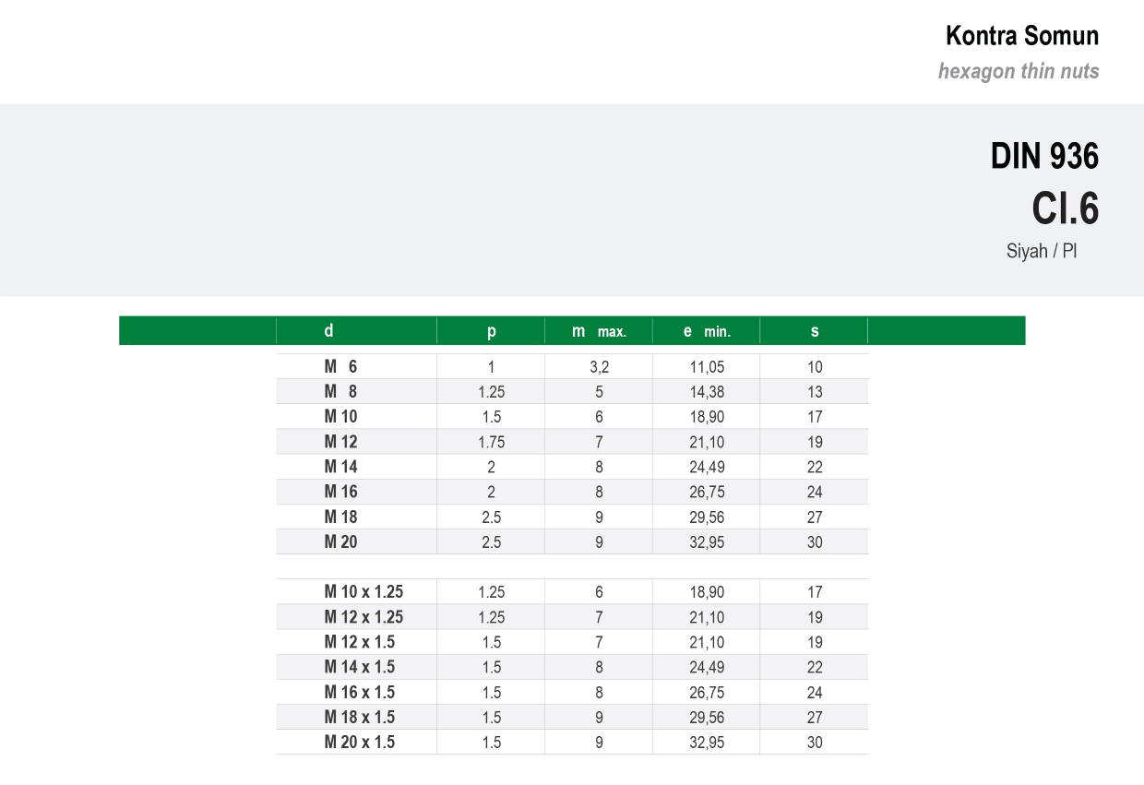Select the M 10 row label

pos(340,416)
